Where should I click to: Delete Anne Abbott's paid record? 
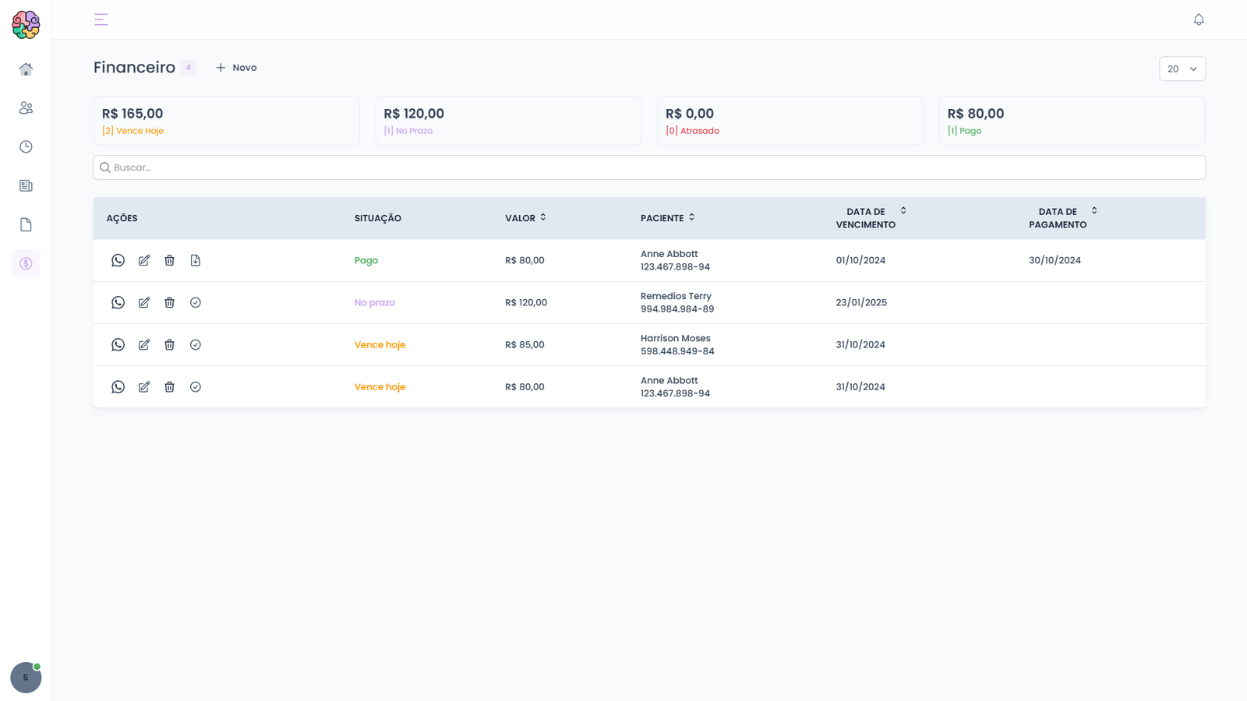[169, 260]
